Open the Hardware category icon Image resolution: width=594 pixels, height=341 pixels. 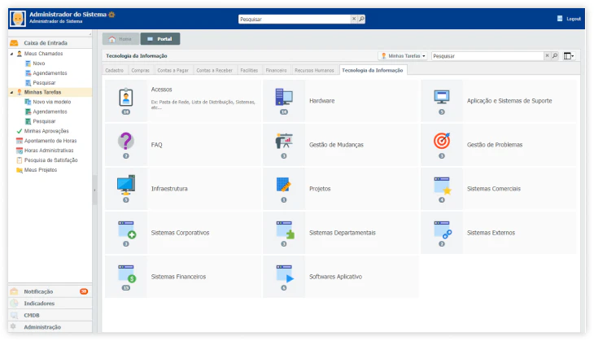coord(284,97)
